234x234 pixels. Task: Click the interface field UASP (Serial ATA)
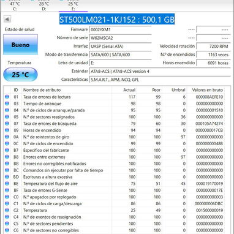(x=121, y=47)
